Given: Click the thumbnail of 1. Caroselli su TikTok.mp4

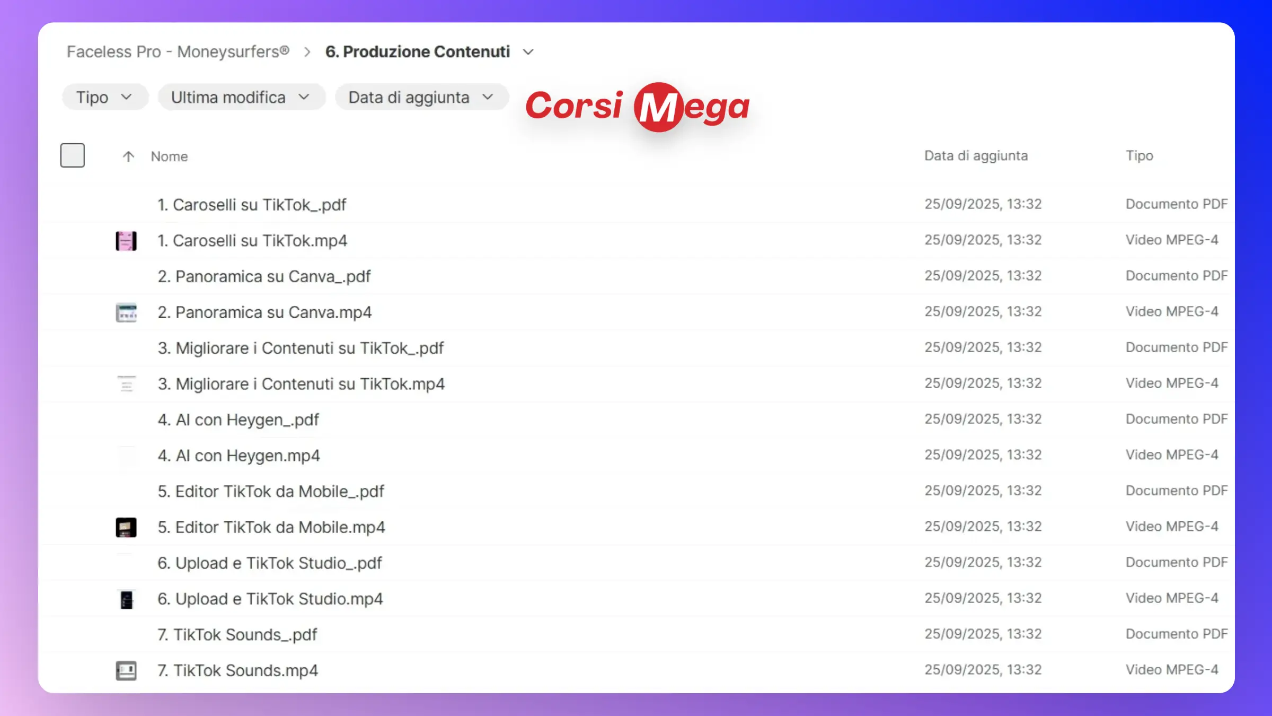Looking at the screenshot, I should (x=126, y=241).
